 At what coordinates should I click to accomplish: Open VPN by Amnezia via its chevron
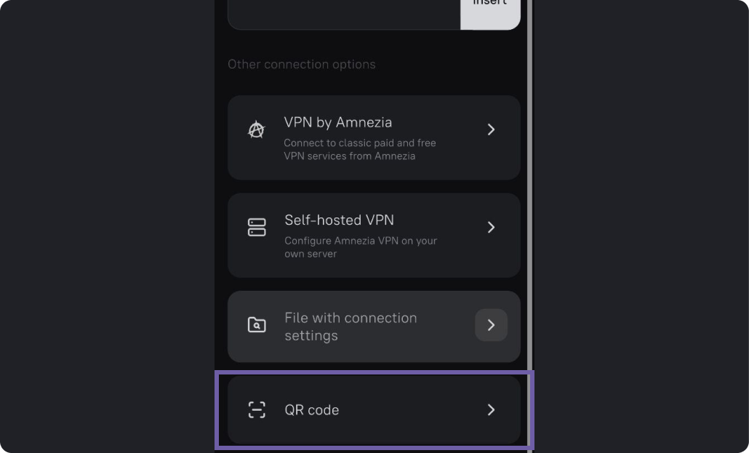click(491, 129)
